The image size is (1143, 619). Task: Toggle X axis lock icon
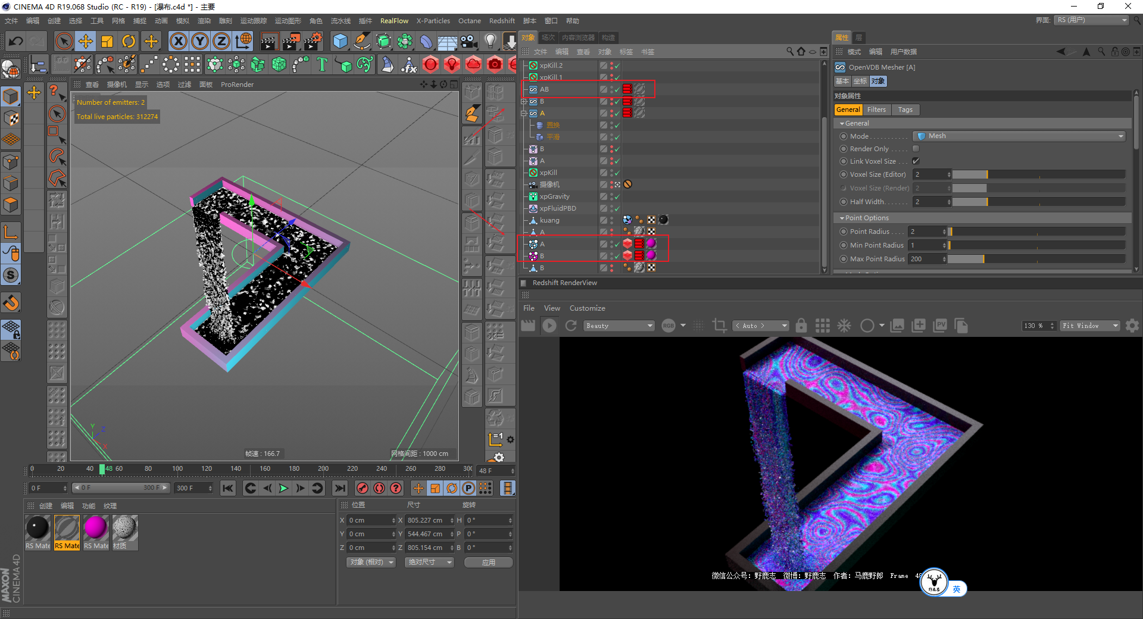pos(178,41)
